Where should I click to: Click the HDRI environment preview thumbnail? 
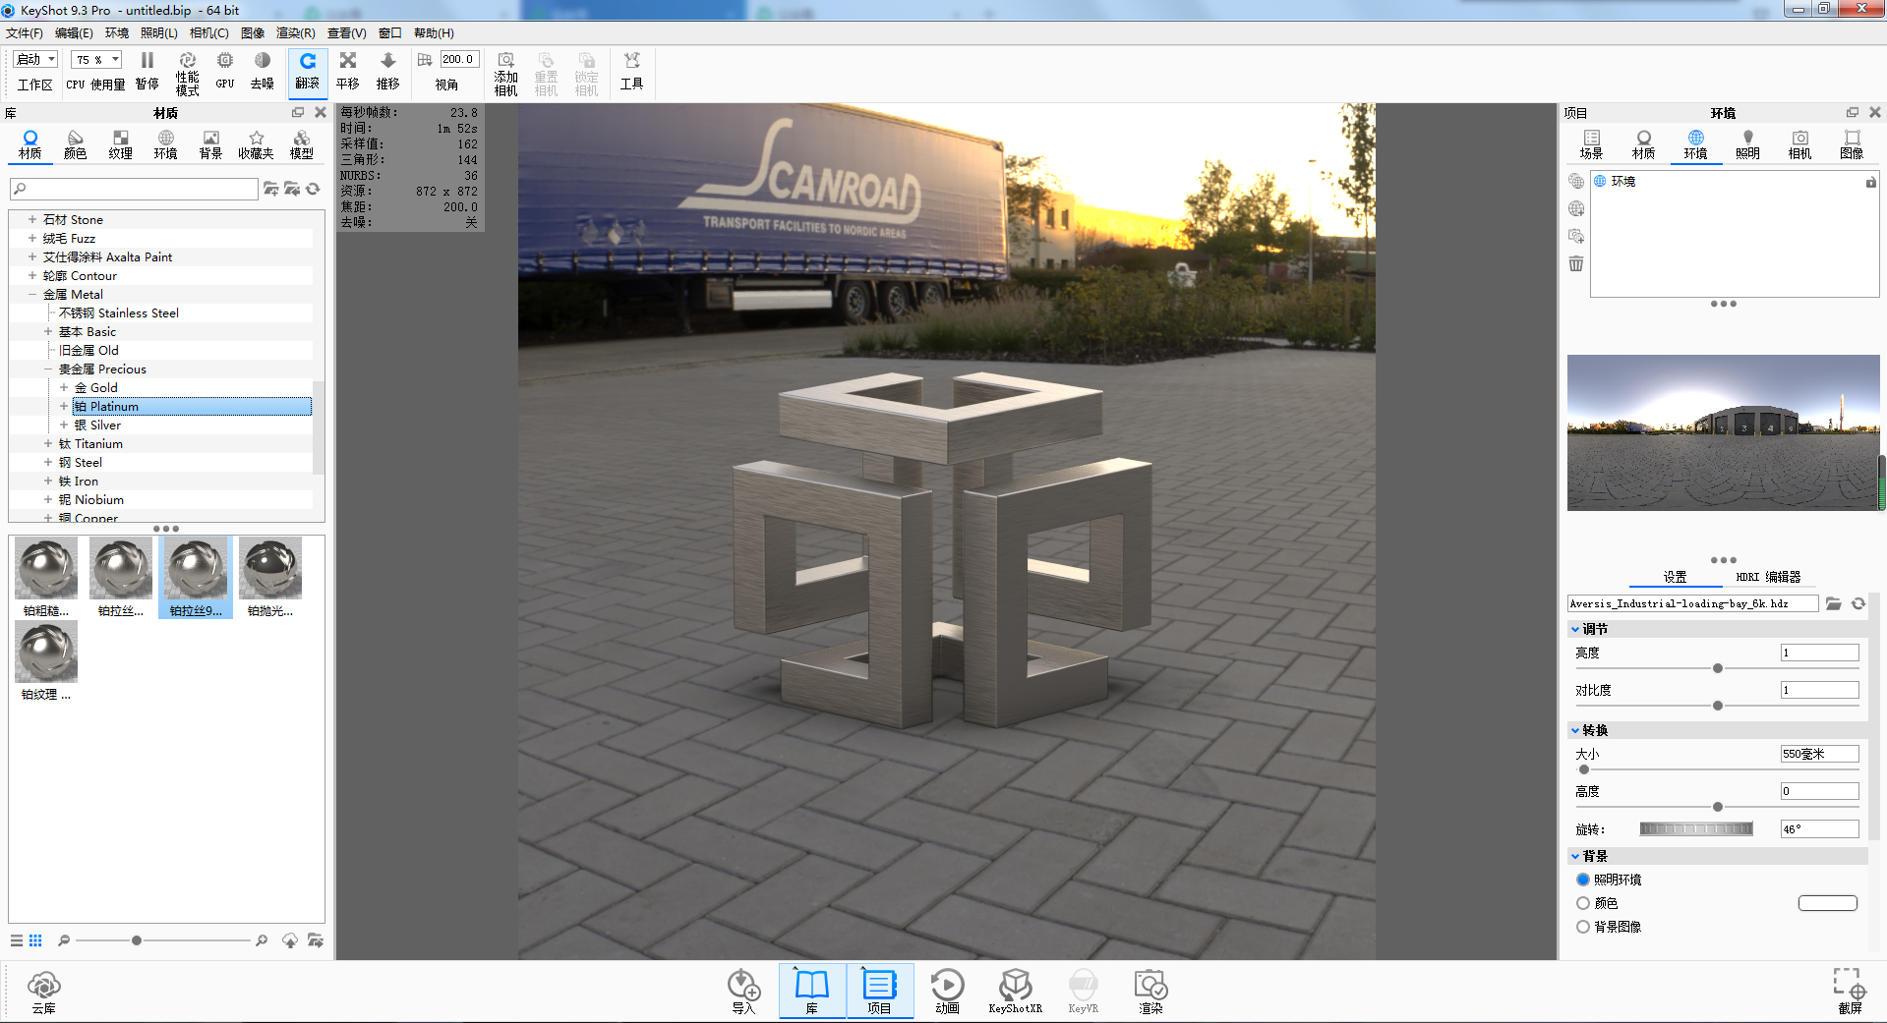(1723, 432)
